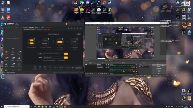The width and height of the screenshot is (193, 108).
Task: Add a scene with plus in Scenes dock
Action: [x=86, y=73]
